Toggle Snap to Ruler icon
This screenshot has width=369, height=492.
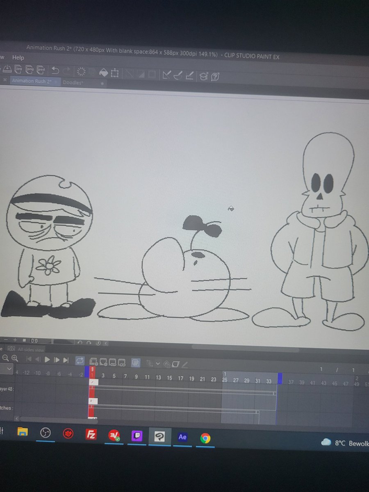[x=166, y=75]
